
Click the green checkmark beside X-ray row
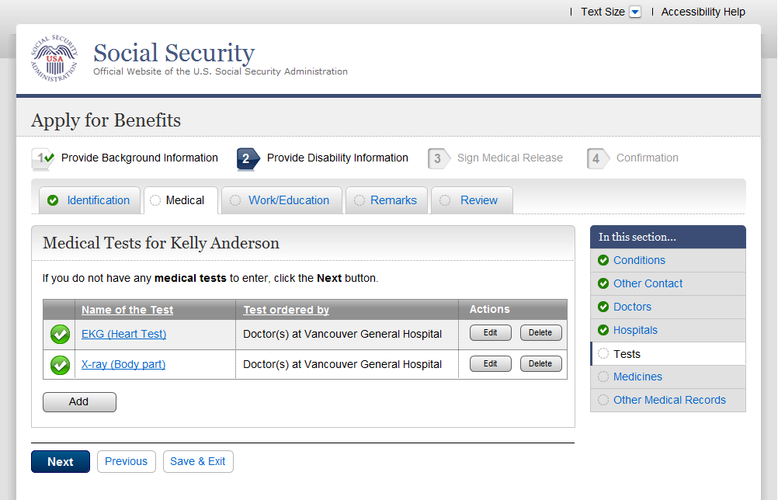pos(60,364)
